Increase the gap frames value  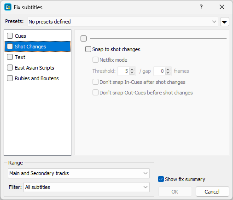pyautogui.click(x=168, y=69)
